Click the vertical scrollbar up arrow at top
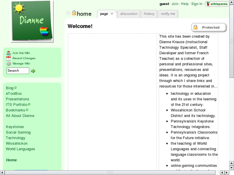The image size is (234, 175). pos(232,2)
